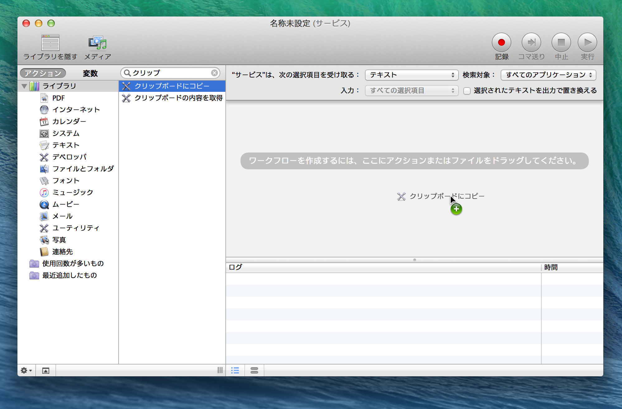Start recording with the 記録 button
This screenshot has width=622, height=409.
coord(501,42)
